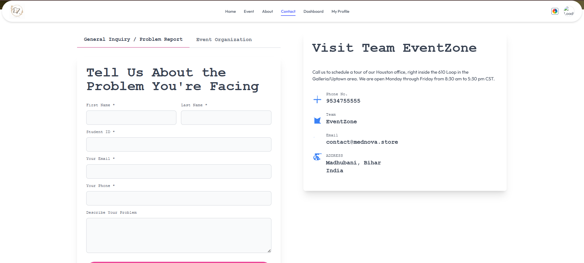Viewport: 584px width, 263px height.
Task: Click the blue Team icon beside EventZone
Action: pos(317,120)
